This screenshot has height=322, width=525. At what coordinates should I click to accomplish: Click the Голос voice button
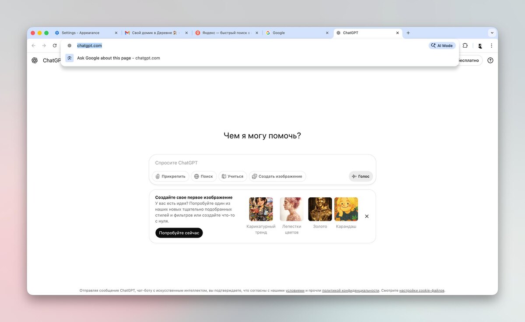(x=360, y=176)
